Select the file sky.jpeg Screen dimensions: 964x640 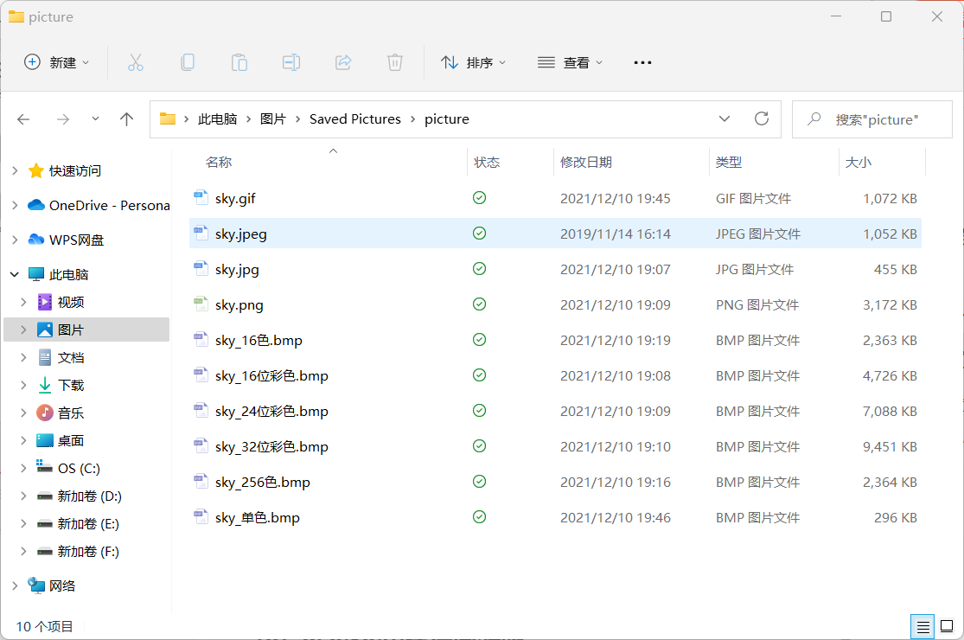(x=555, y=234)
